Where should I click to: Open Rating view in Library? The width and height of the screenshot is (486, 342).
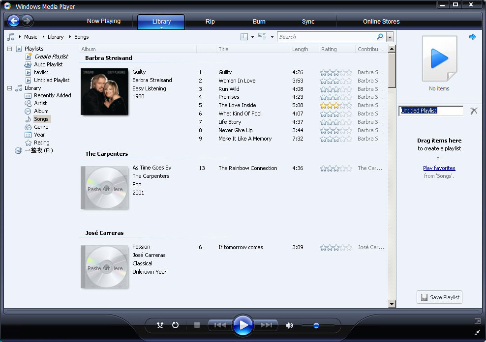click(x=41, y=142)
